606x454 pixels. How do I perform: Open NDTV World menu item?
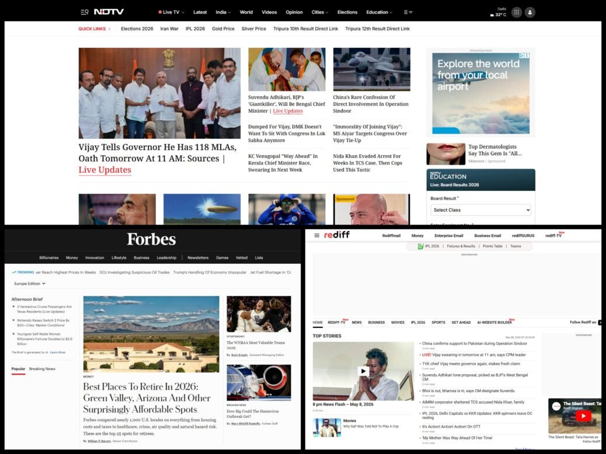(246, 12)
